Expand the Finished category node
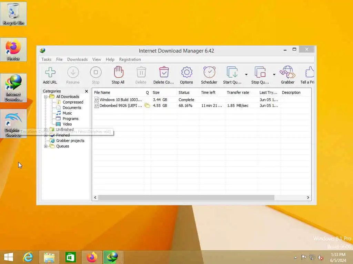Viewport: 353px width, 264px height. [46, 135]
